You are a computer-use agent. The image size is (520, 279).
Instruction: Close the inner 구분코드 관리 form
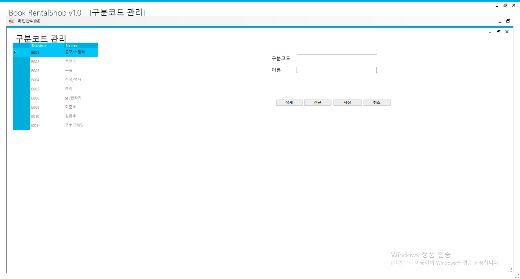tap(507, 32)
